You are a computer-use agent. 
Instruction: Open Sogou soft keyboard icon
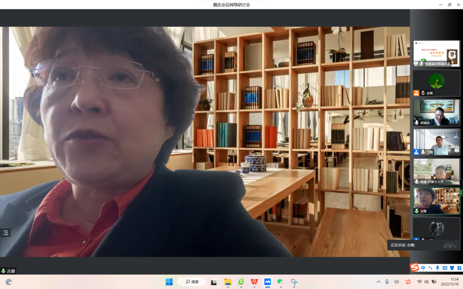tap(445, 268)
